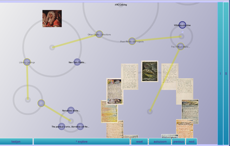This screenshot has width=230, height=146.
Task: Click the testjon button
Action: (16, 142)
